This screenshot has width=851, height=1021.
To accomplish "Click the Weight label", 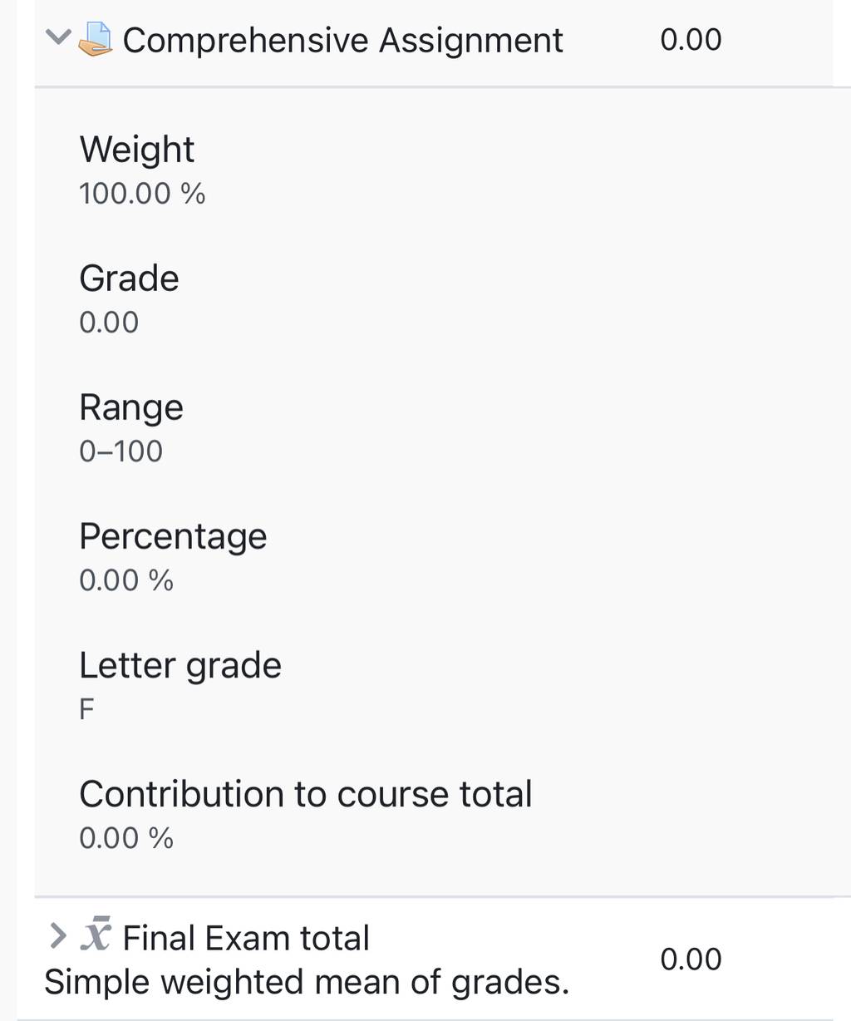I will [136, 150].
